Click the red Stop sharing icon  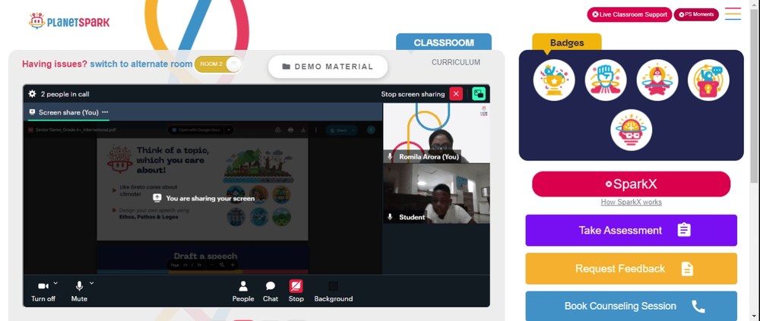click(296, 287)
